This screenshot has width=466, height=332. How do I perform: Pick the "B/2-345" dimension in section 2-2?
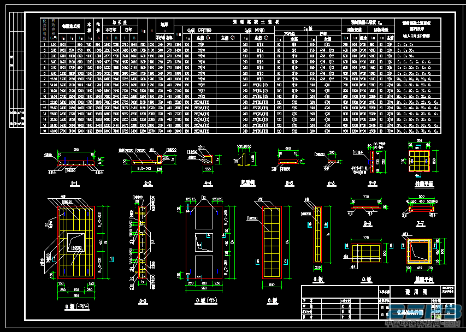click(144, 169)
